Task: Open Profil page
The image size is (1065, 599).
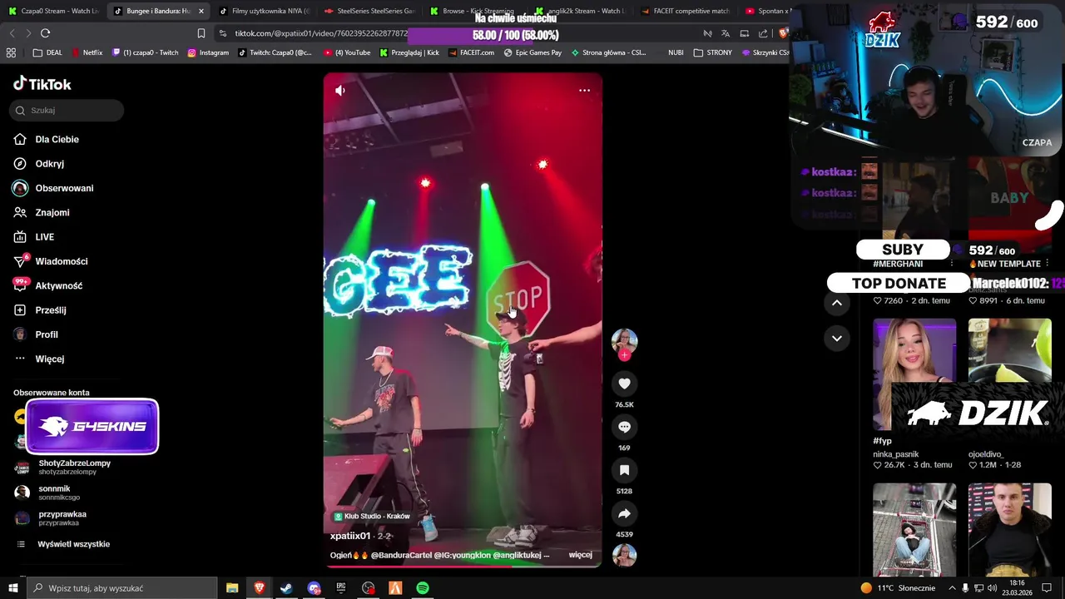Action: 46,334
